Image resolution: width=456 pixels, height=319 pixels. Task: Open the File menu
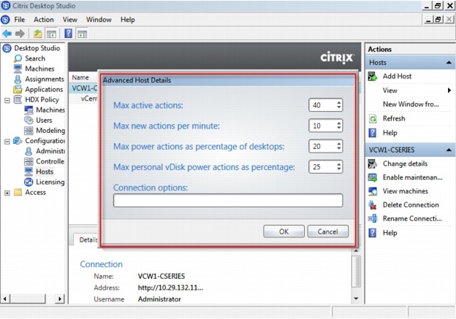(x=20, y=20)
